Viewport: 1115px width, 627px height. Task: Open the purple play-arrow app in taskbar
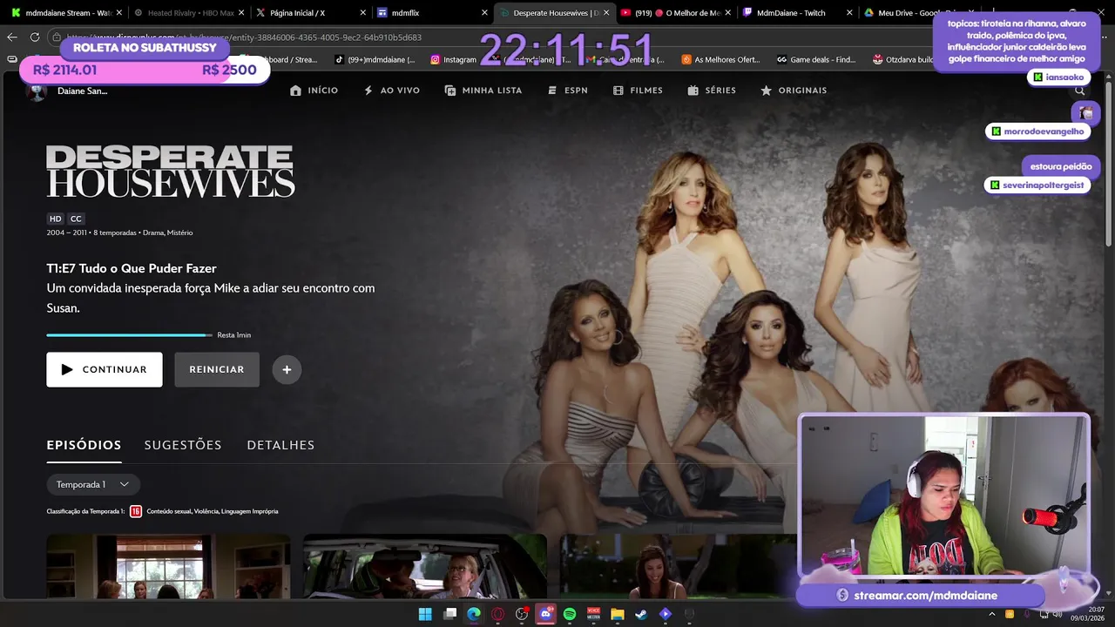point(666,614)
